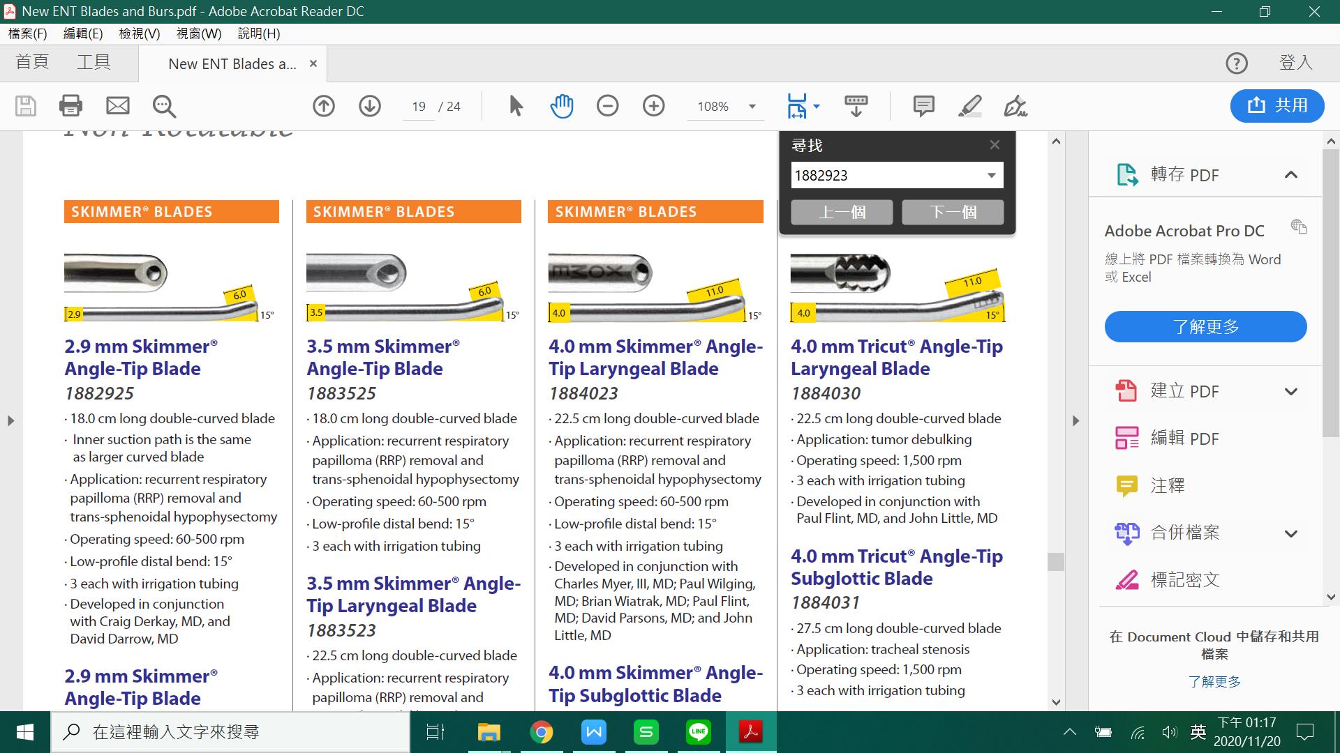This screenshot has width=1340, height=753.
Task: Click the email envelope icon
Action: (x=117, y=106)
